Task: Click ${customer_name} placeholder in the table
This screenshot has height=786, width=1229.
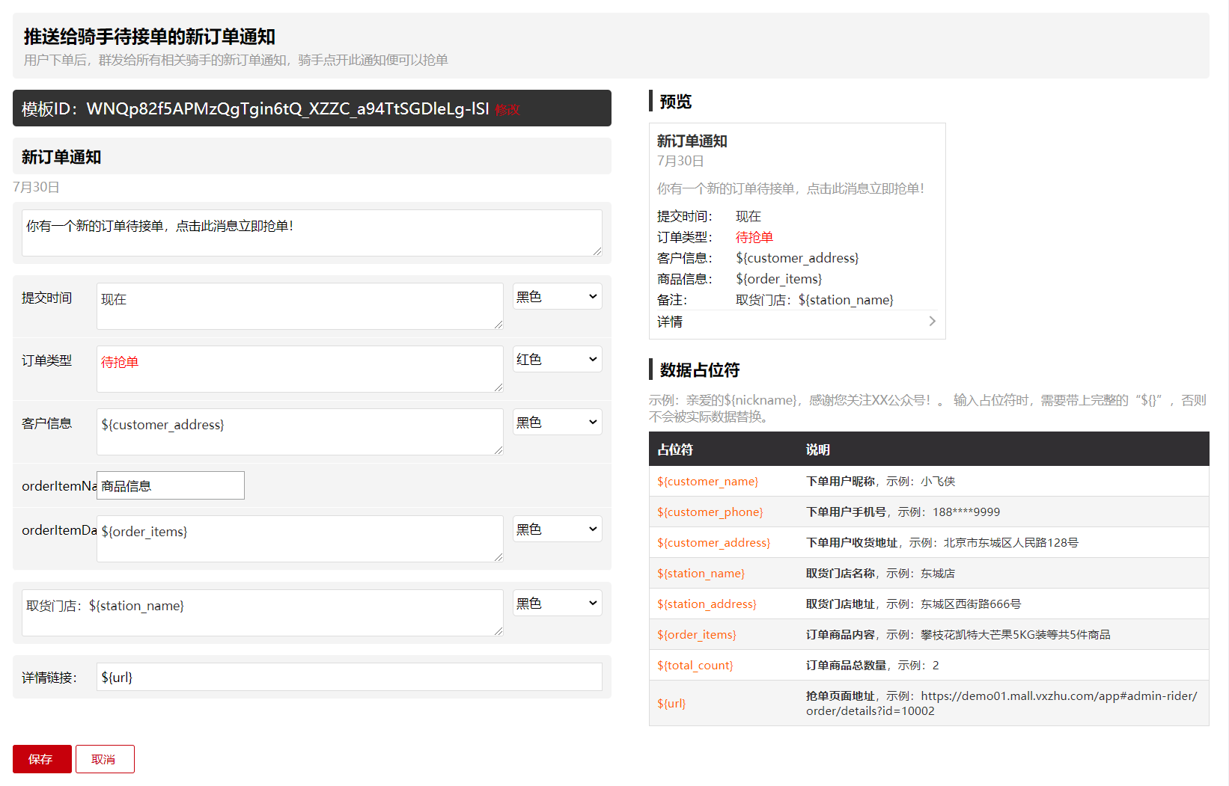Action: [x=707, y=482]
